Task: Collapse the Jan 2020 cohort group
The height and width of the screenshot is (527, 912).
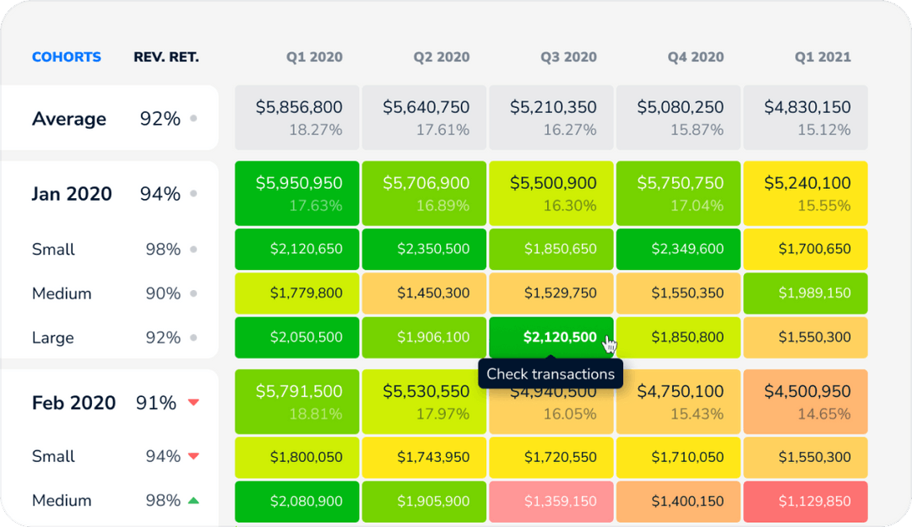Action: pyautogui.click(x=71, y=194)
